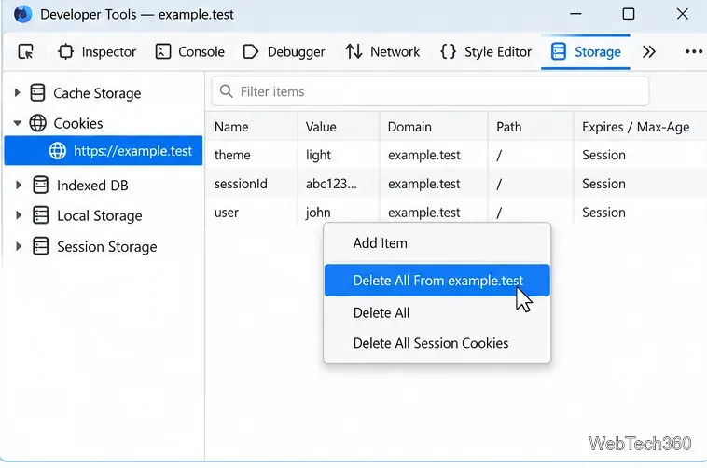Collapse the Cookies tree node
The height and width of the screenshot is (468, 707).
[17, 123]
